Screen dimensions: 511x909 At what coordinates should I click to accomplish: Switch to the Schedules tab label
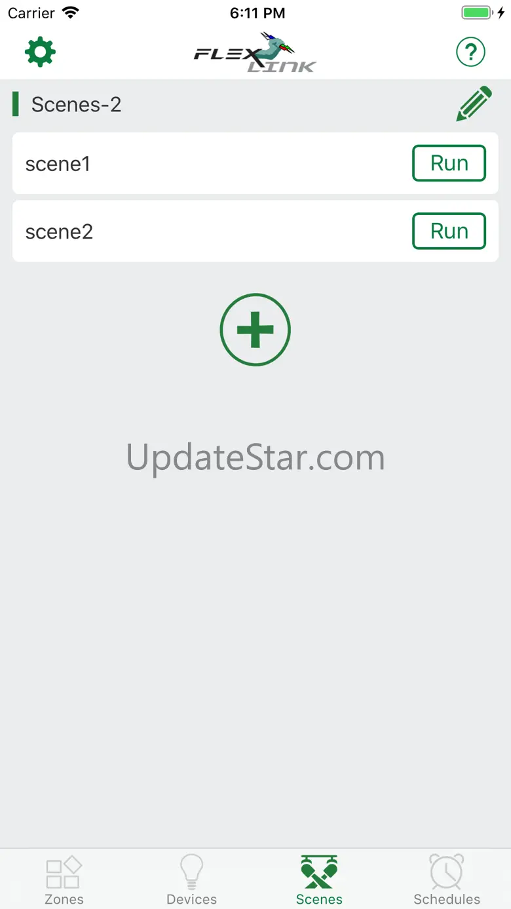pyautogui.click(x=447, y=899)
